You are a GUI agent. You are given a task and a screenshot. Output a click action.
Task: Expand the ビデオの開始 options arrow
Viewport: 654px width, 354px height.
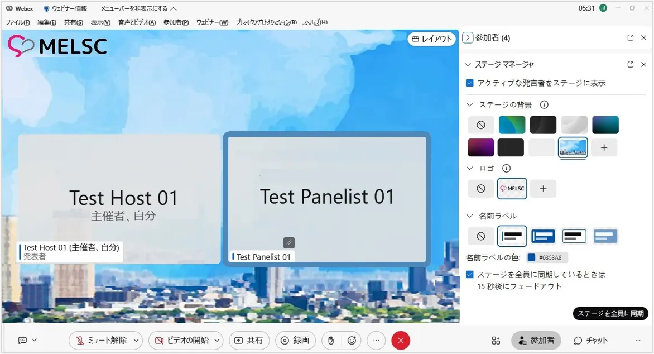pos(217,340)
